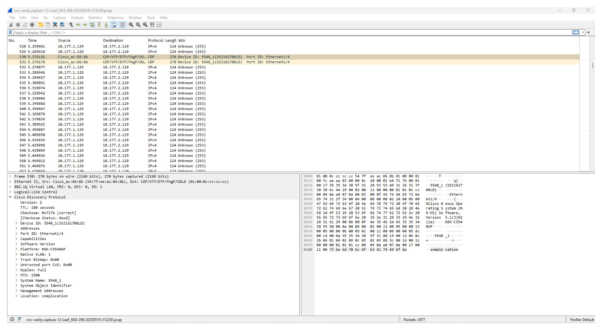
Task: Click in the display filter input field
Action: pyautogui.click(x=292, y=32)
